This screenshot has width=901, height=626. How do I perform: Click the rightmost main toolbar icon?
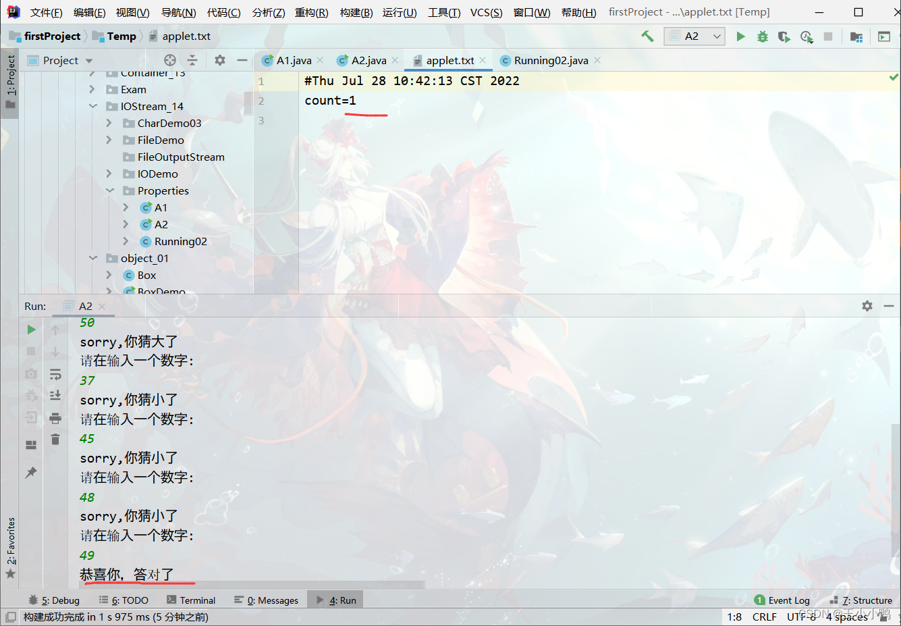[883, 36]
